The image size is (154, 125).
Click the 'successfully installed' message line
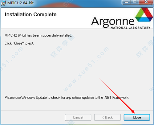tap(38, 35)
